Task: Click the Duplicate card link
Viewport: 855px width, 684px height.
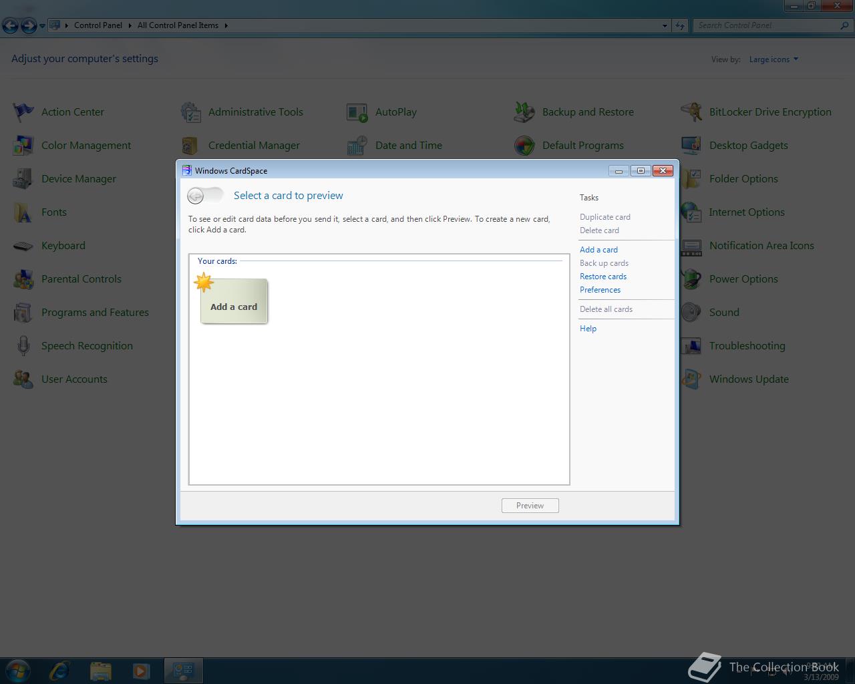Action: (605, 217)
